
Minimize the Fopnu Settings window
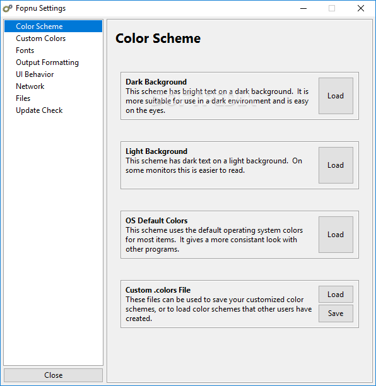tap(303, 8)
